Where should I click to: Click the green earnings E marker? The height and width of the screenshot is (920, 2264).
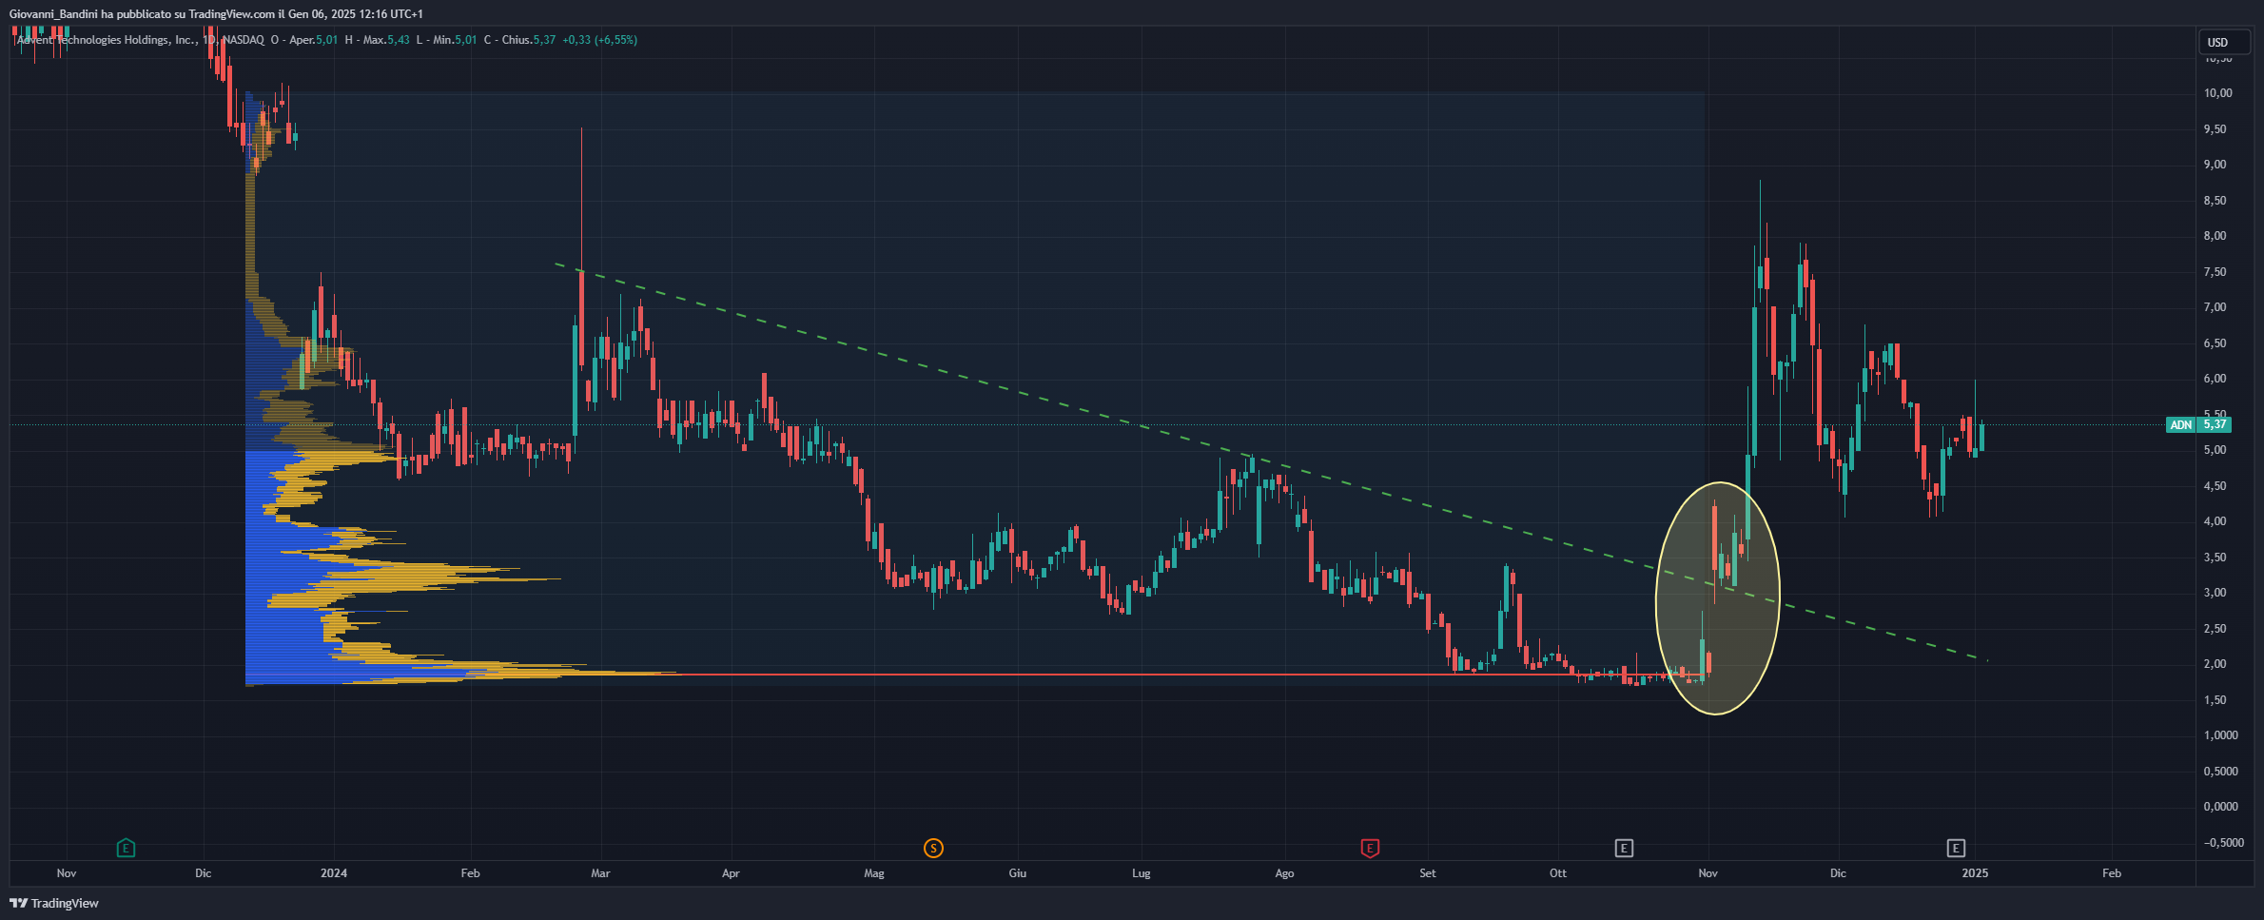click(x=126, y=848)
